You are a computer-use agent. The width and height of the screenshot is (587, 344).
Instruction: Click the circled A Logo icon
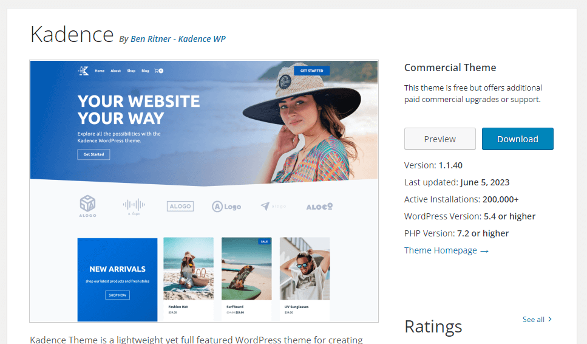(x=226, y=207)
